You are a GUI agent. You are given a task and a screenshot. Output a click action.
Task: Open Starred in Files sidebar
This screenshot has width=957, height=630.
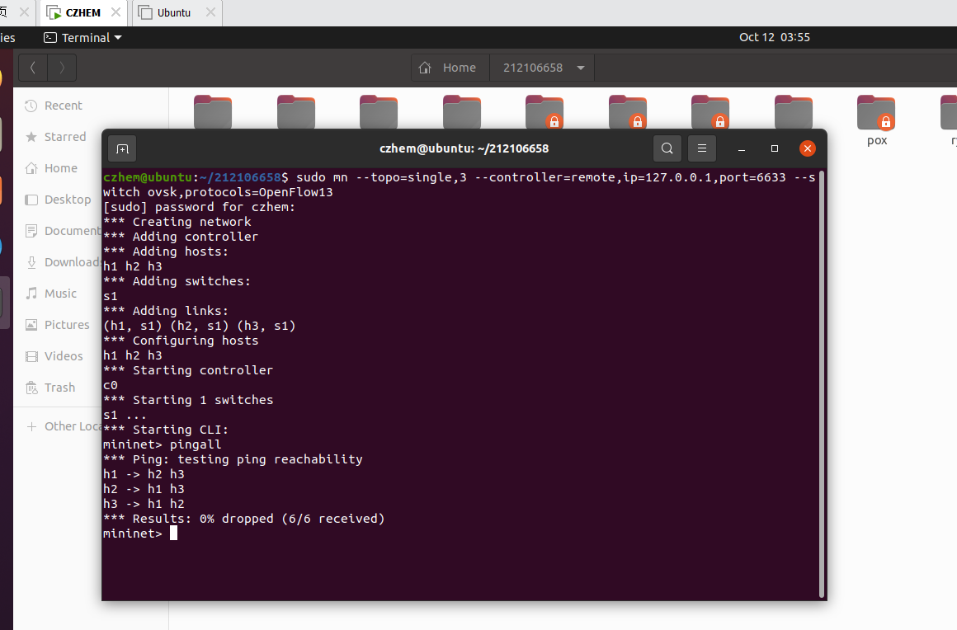64,137
